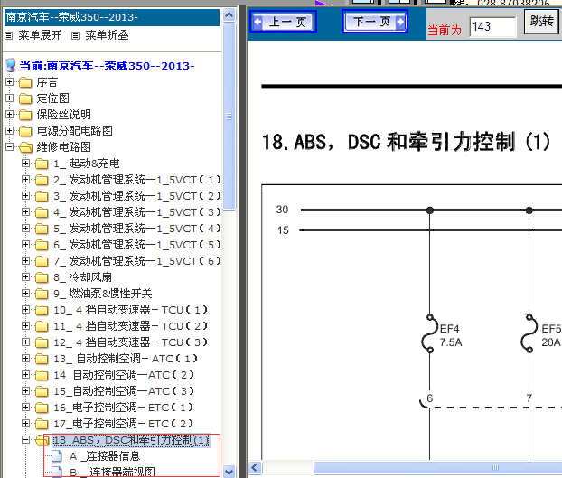Click folder icon of 6_发动机管理系统(5)
This screenshot has width=562, height=478.
[42, 245]
